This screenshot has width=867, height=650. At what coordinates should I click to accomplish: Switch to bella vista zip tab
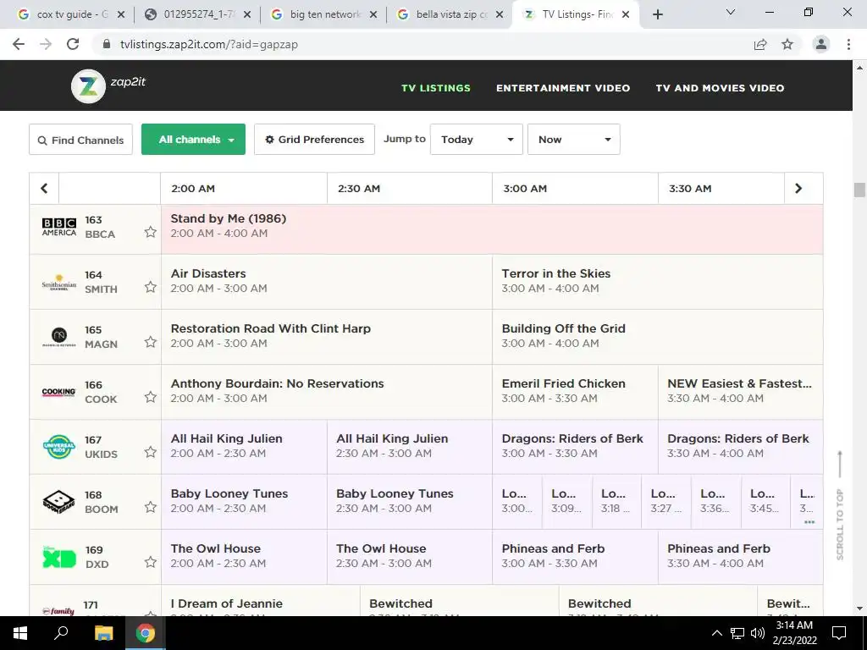point(450,14)
